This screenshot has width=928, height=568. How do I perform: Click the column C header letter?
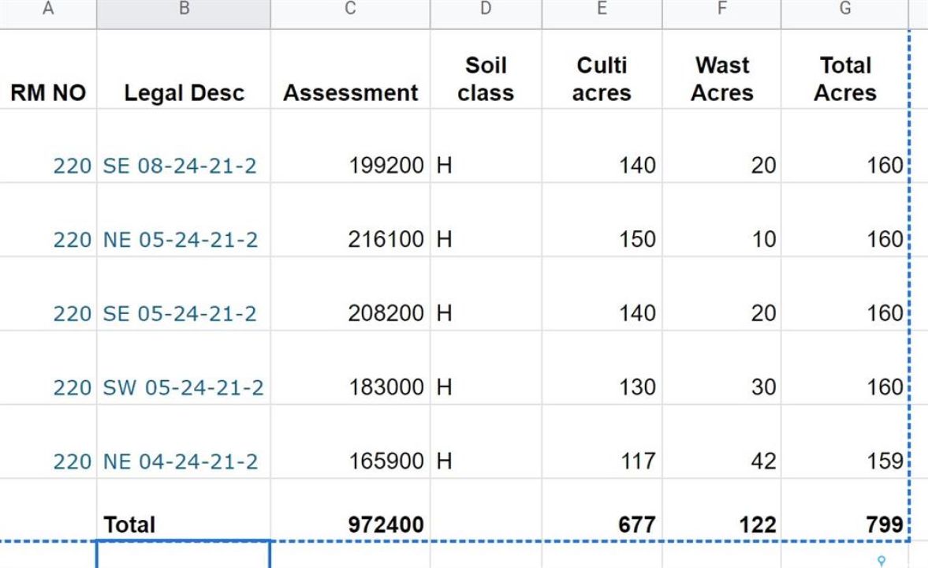(x=350, y=9)
